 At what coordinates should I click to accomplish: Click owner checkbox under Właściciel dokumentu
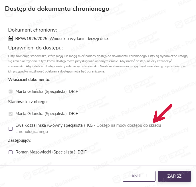coord(11,92)
